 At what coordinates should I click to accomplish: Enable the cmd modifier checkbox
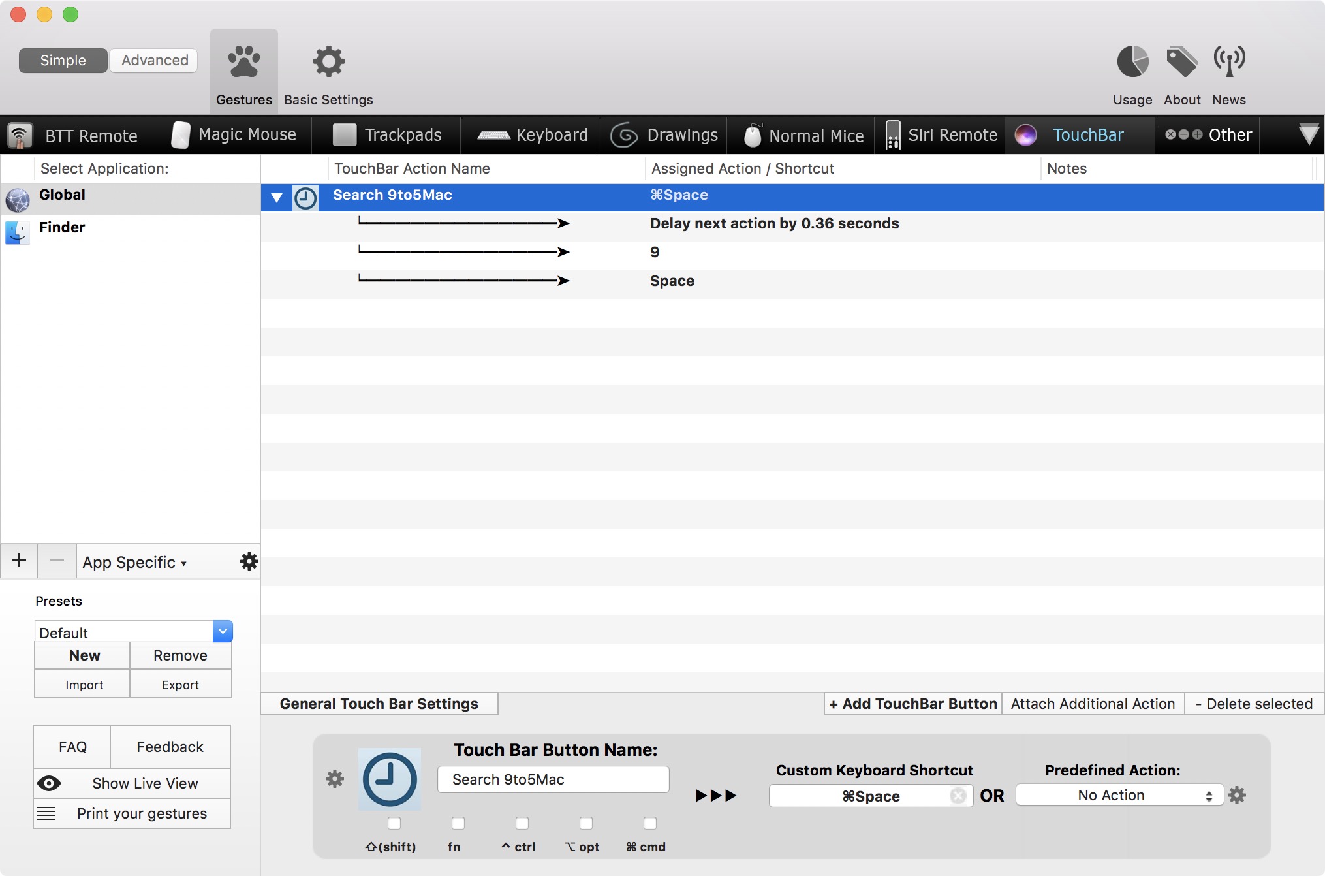(x=649, y=823)
